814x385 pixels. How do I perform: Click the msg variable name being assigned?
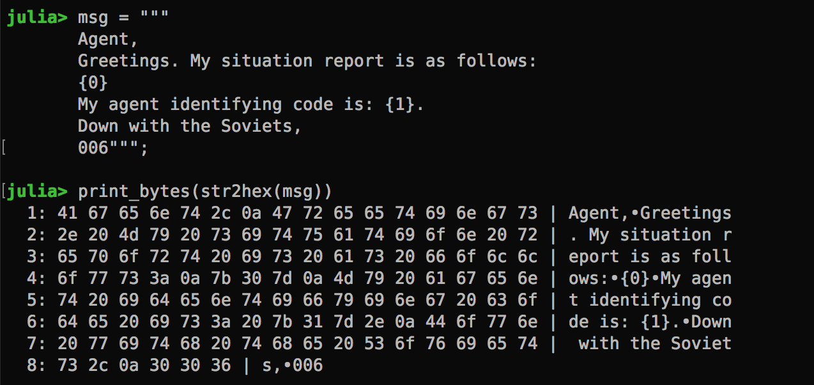pyautogui.click(x=93, y=18)
